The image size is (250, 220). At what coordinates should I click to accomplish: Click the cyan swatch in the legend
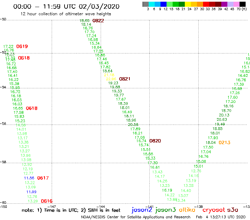[152, 4]
